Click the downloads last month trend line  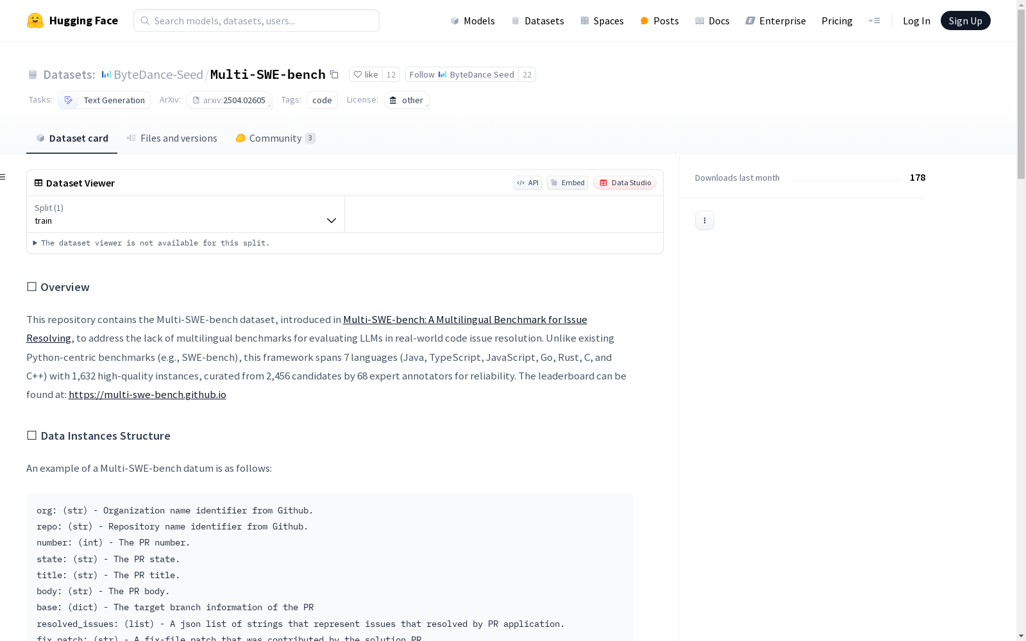click(845, 180)
